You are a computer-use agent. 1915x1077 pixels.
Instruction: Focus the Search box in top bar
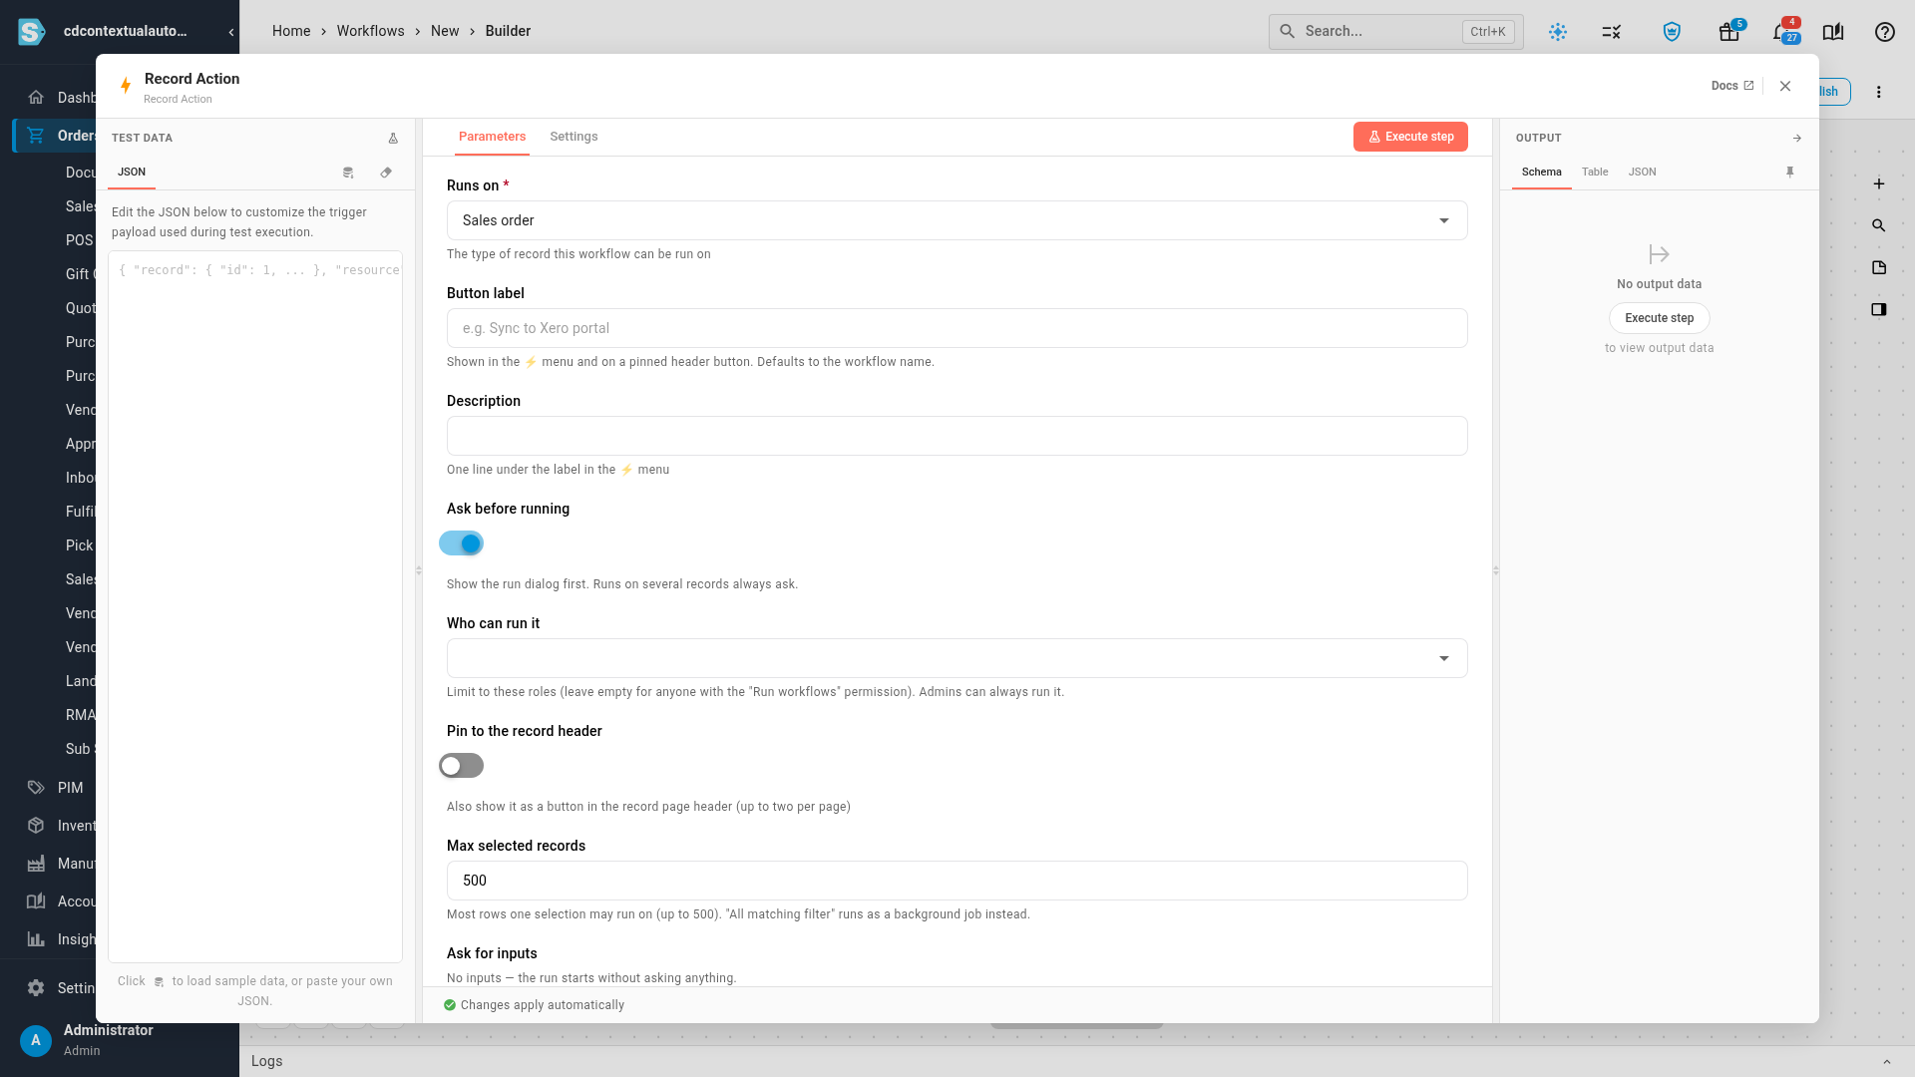1395,32
